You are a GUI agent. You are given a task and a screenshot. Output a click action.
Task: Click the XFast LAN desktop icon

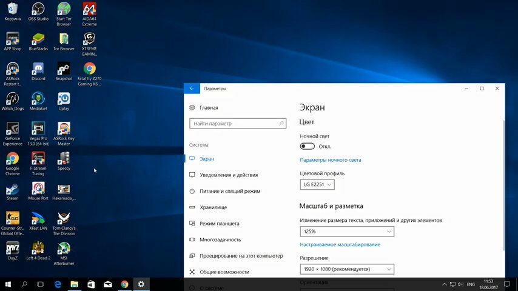(38, 221)
